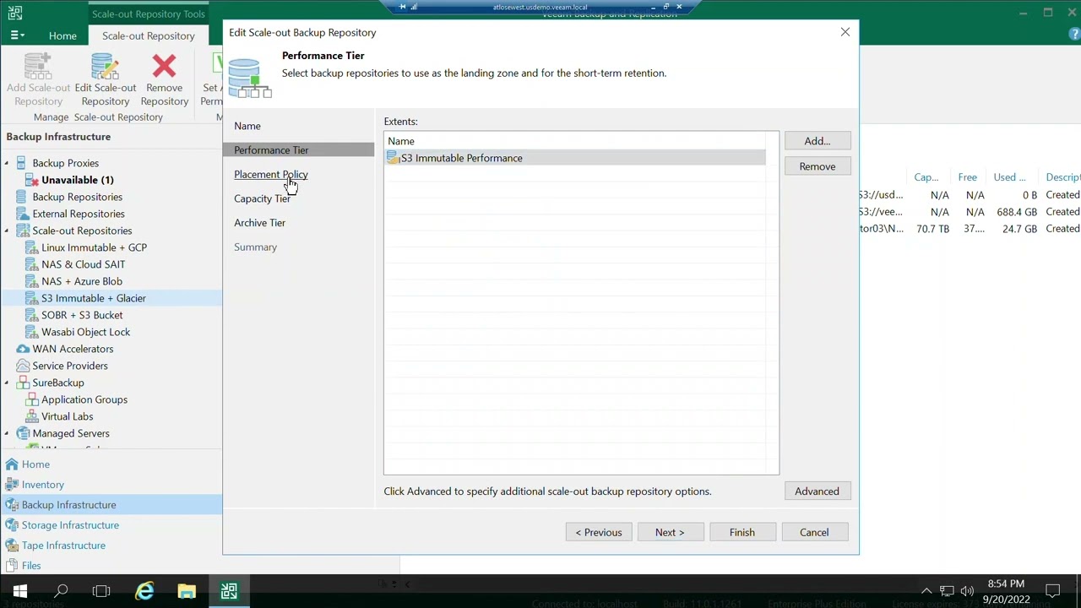Click the Backup Proxies tree icon
1081x608 pixels.
point(23,163)
